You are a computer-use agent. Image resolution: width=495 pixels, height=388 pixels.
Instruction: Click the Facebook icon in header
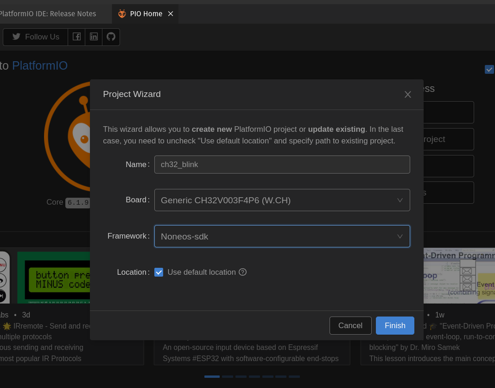click(76, 37)
